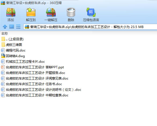Select the 开题报告.doc file
Image resolution: width=157 pixels, height=126 pixels.
tap(33, 73)
